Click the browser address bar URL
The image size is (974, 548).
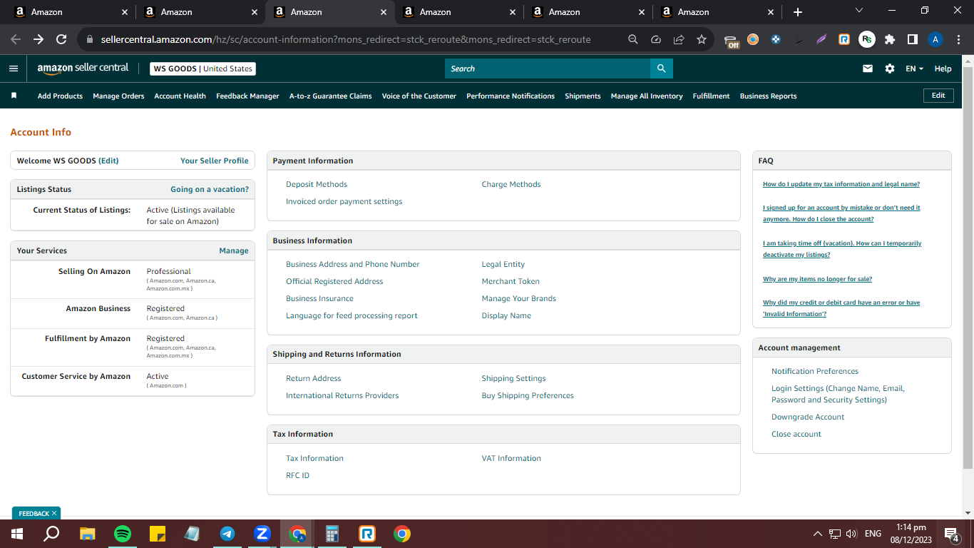click(346, 39)
